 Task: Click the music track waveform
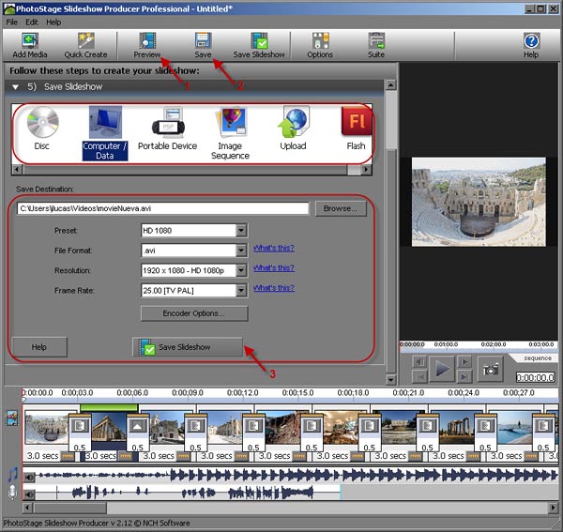(297, 476)
